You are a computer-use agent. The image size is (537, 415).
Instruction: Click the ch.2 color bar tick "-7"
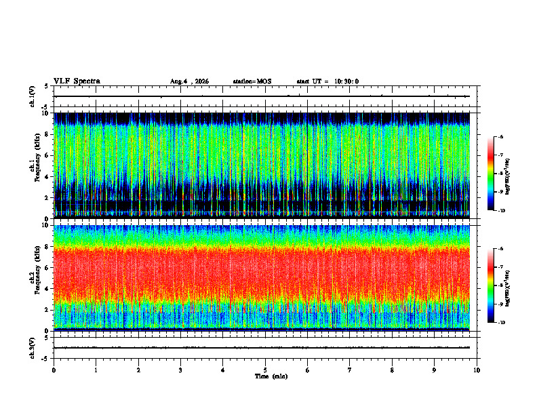point(500,267)
